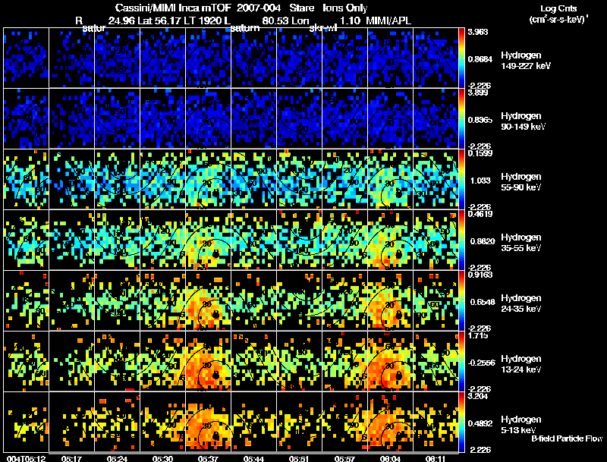Open the 149-227 keV image panel at 05:17
This screenshot has width=607, height=462.
[71, 58]
